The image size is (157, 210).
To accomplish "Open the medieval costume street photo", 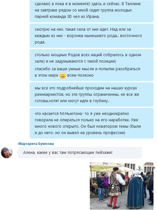I will (122, 186).
